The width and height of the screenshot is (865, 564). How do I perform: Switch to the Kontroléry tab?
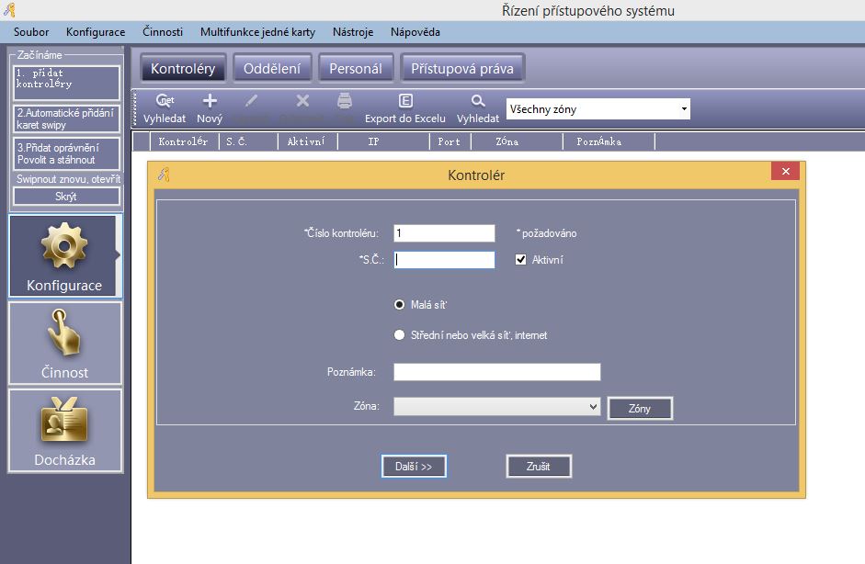coord(183,68)
